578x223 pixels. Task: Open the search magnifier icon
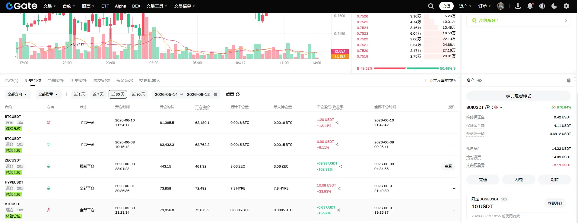431,6
